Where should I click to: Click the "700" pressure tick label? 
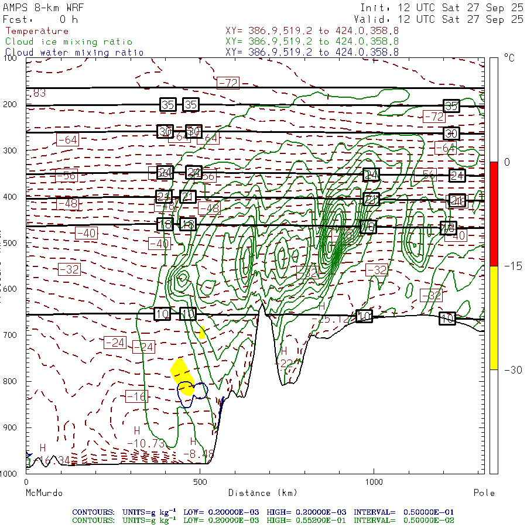tap(10, 335)
